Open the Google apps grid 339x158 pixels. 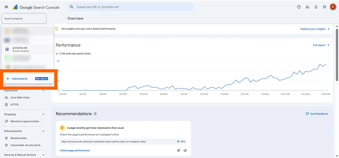click(324, 7)
